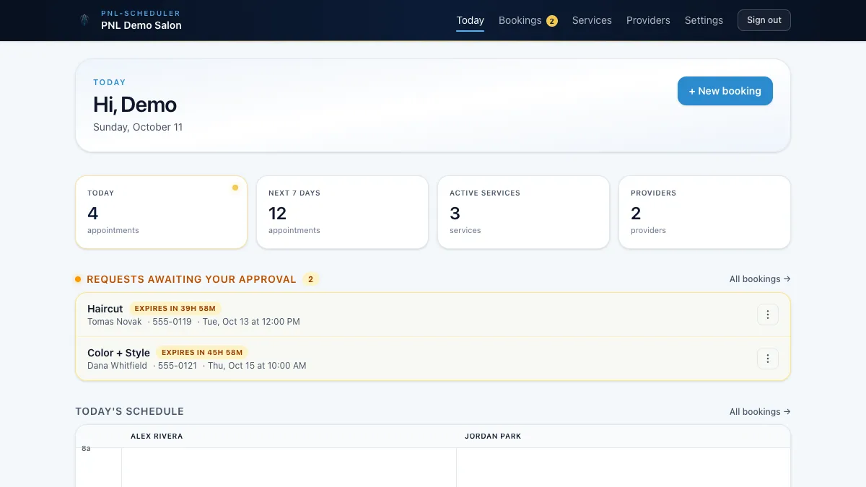The width and height of the screenshot is (866, 487).
Task: Open the Next 7 Days appointments card
Action: [x=342, y=212]
